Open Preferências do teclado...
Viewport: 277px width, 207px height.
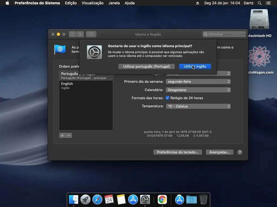click(x=177, y=152)
